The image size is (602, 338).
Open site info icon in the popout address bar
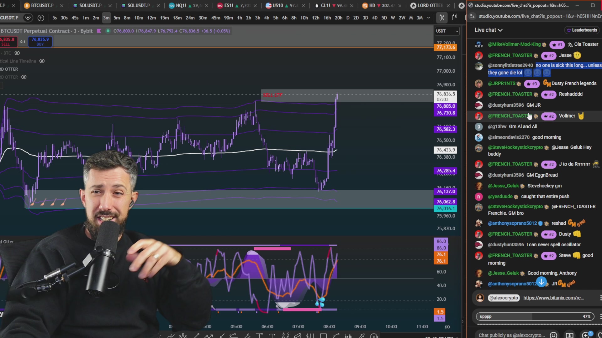click(x=473, y=16)
